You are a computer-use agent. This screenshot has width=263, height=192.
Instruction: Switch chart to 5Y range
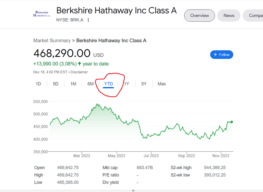(144, 84)
